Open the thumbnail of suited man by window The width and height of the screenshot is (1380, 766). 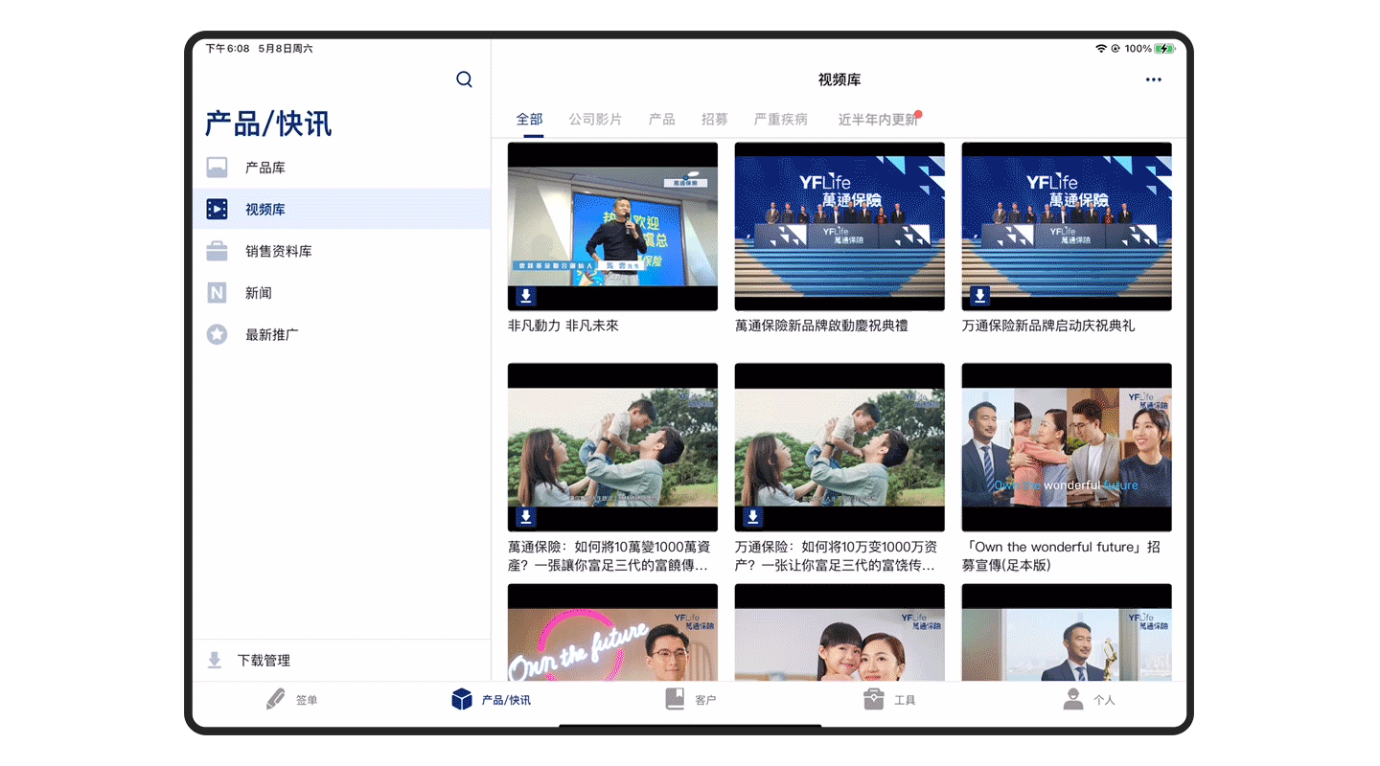coord(1067,633)
